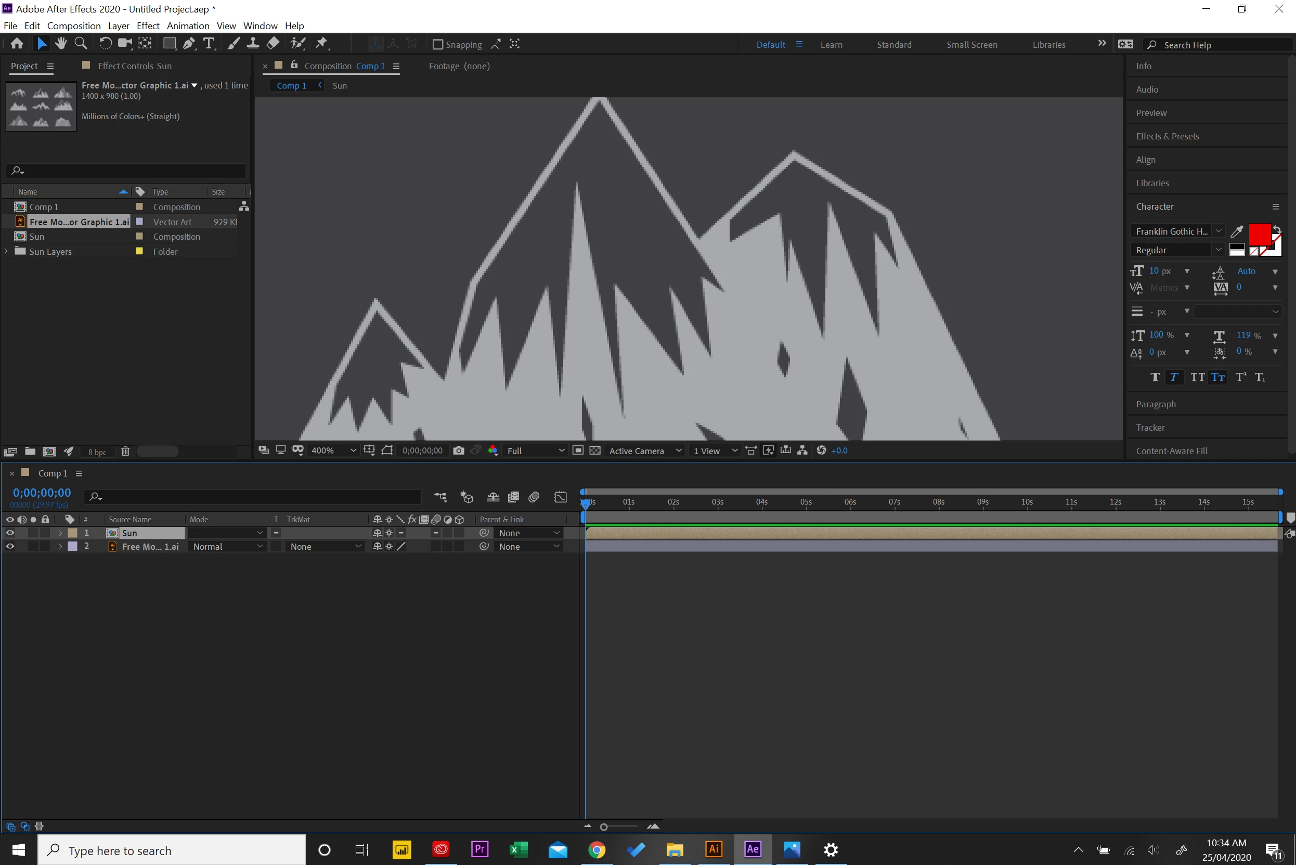Image resolution: width=1296 pixels, height=865 pixels.
Task: Choose the Puppet Pin tool
Action: click(322, 44)
